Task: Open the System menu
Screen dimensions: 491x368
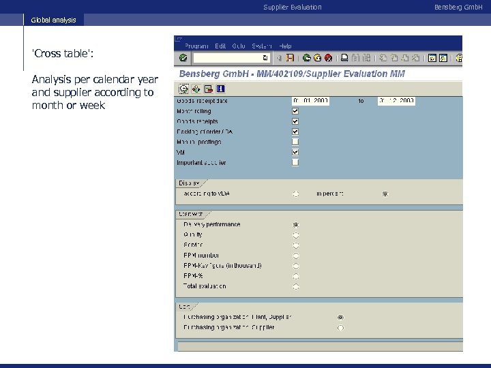Action: click(x=262, y=46)
